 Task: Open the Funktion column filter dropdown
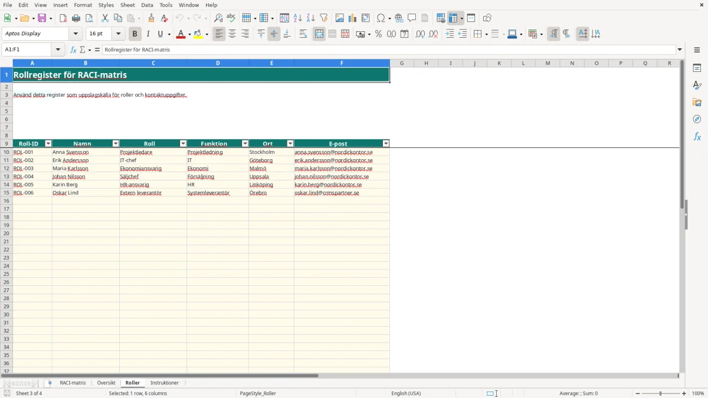[245, 143]
